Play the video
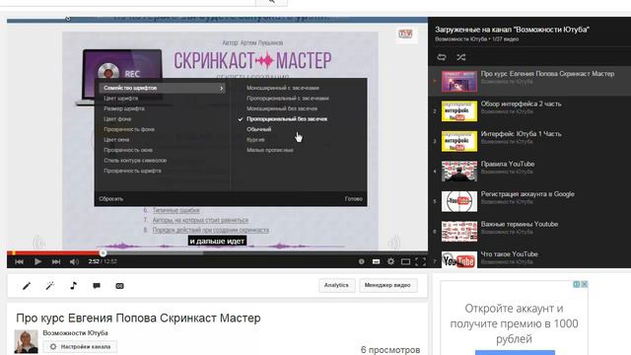The width and height of the screenshot is (631, 355). [x=37, y=261]
